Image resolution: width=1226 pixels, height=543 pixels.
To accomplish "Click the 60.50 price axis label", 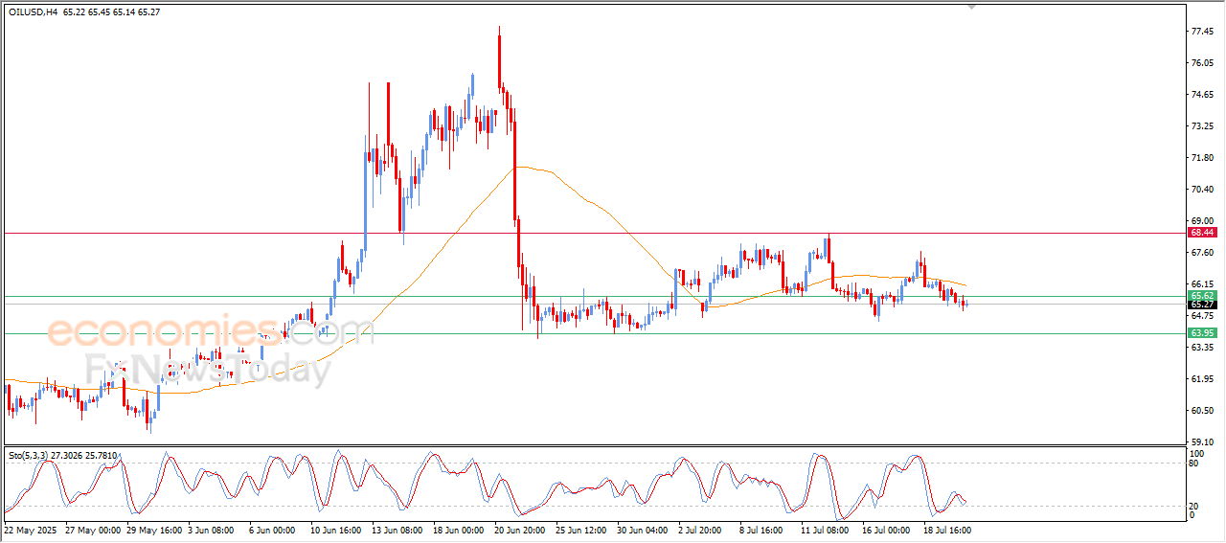I will pos(1203,411).
